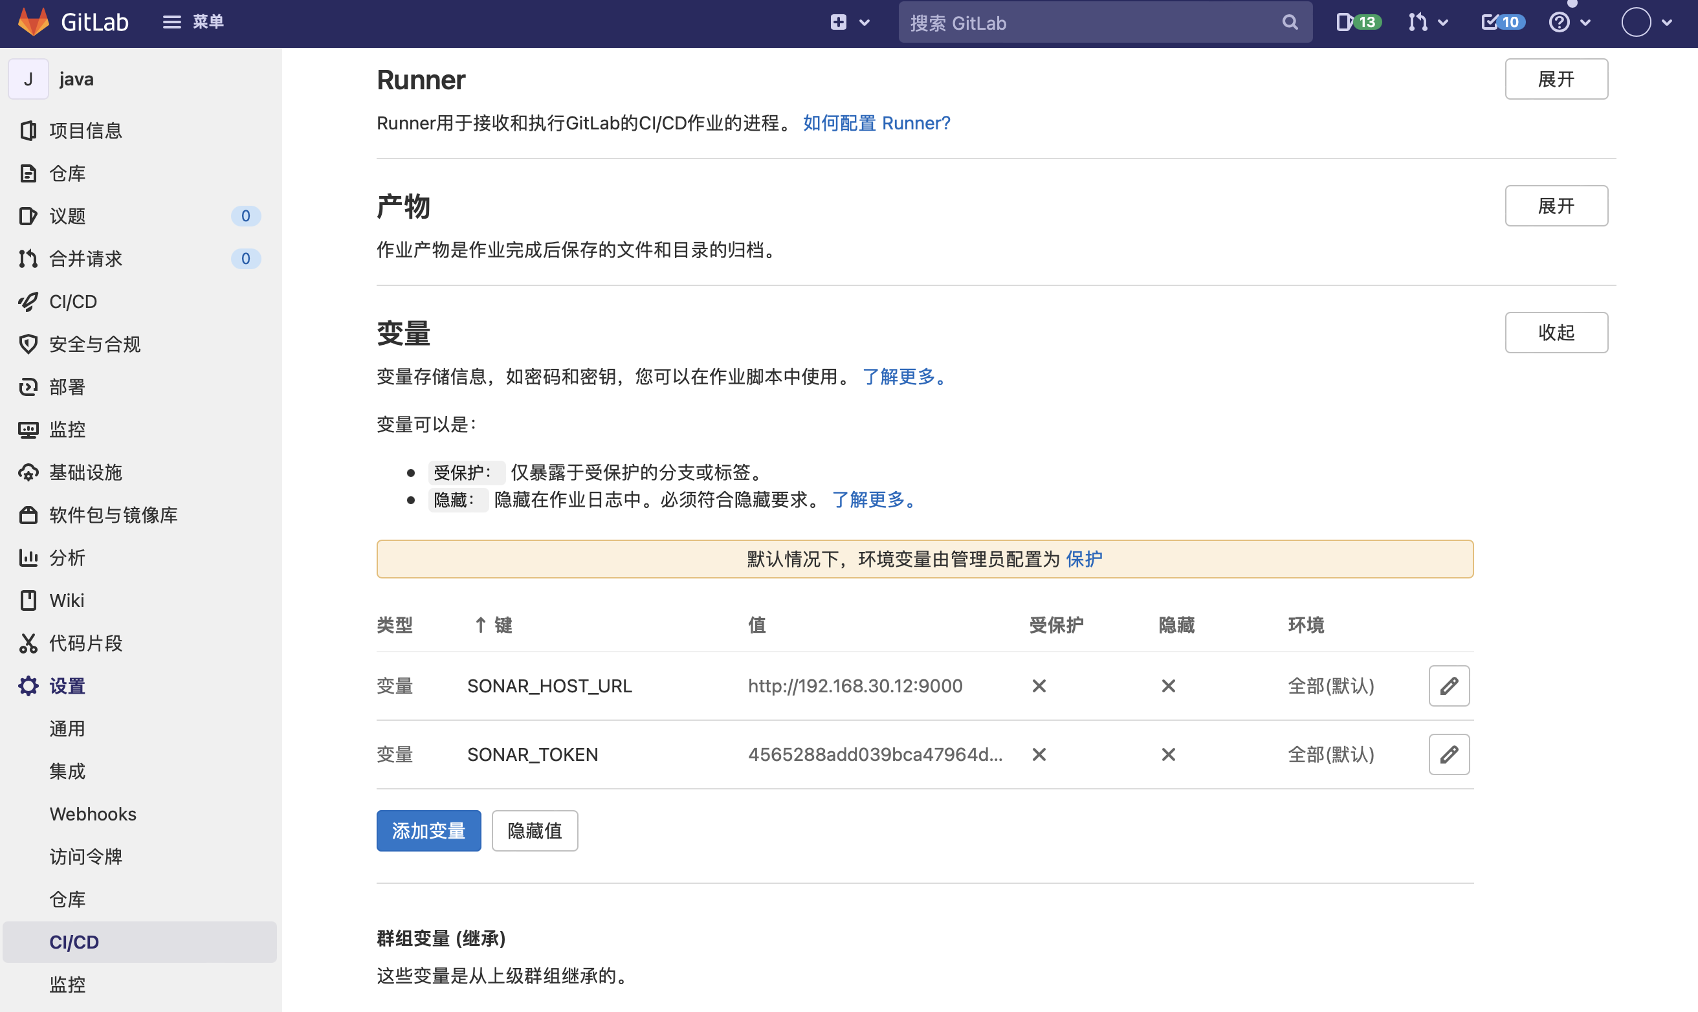Click the edit pencil for SONAR_HOST_URL
Viewport: 1698px width, 1012px height.
pos(1448,685)
